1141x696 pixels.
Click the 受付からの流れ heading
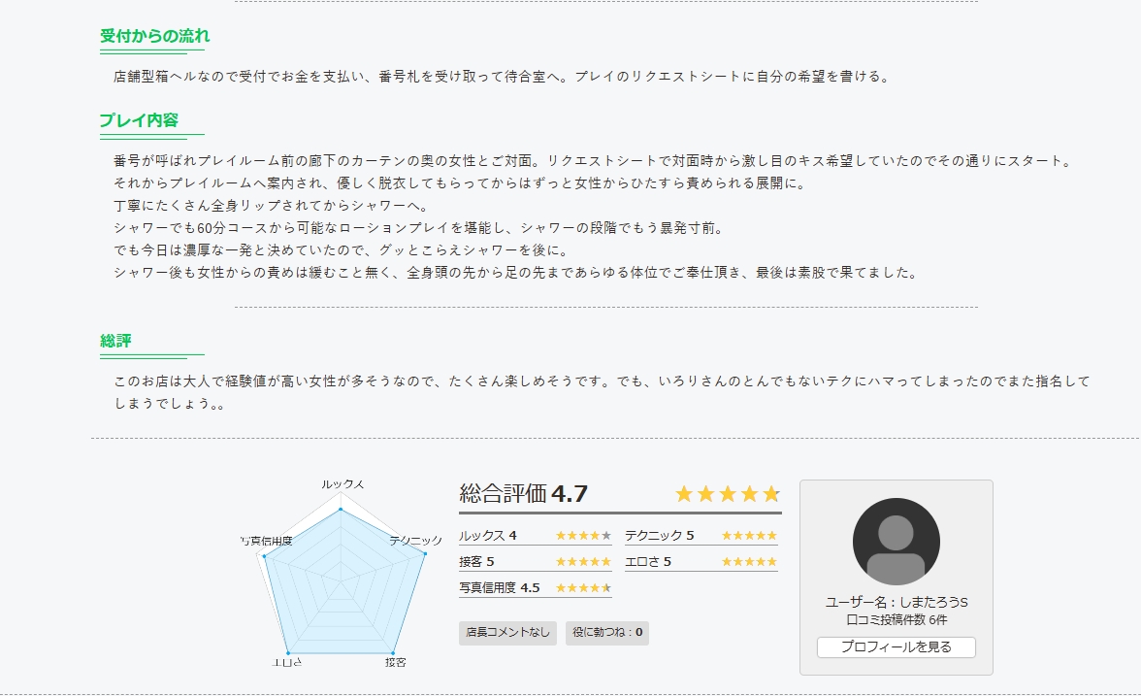[155, 36]
